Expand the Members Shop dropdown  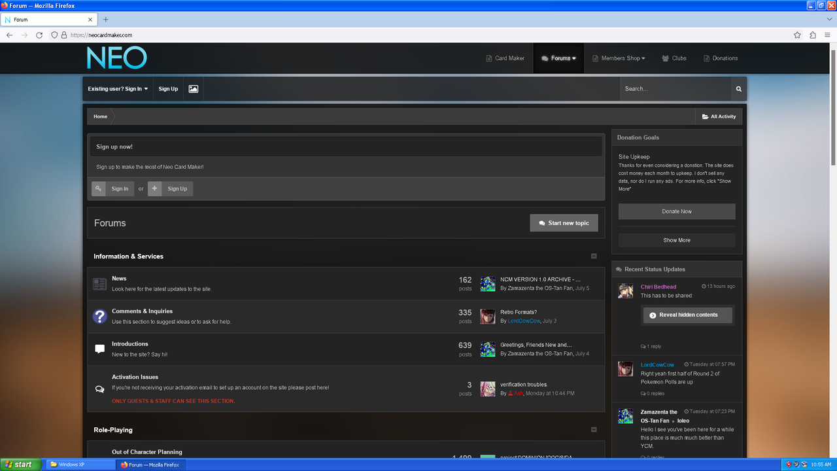(x=619, y=58)
